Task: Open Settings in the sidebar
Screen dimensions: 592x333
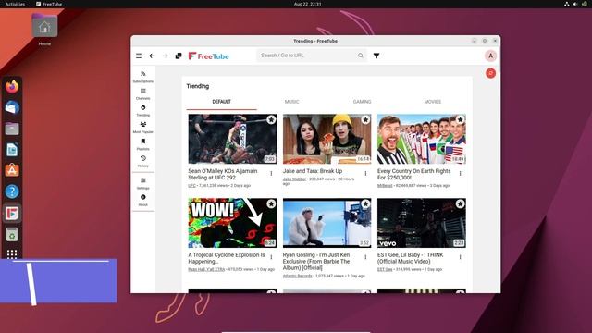Action: pyautogui.click(x=143, y=183)
